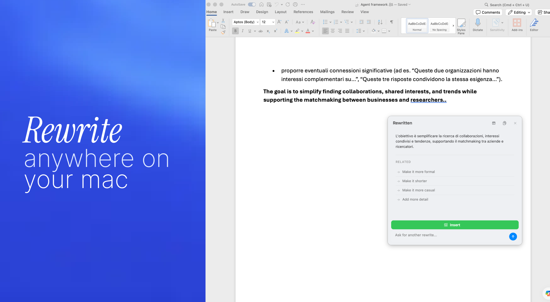Switch to the References tab

pyautogui.click(x=303, y=12)
